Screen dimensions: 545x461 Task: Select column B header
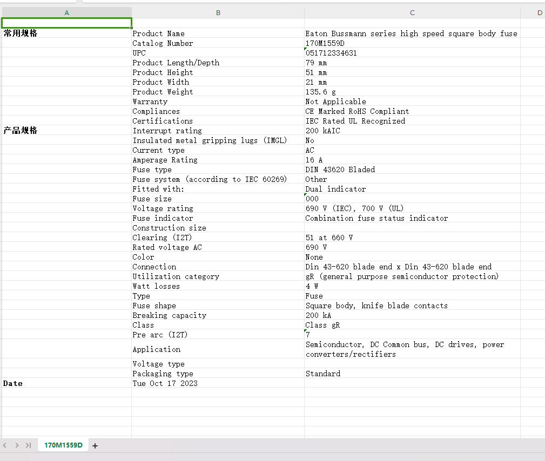tap(218, 12)
